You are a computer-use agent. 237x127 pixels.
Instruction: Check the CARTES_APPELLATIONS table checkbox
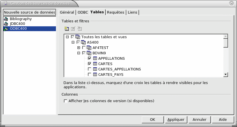(x=90, y=69)
